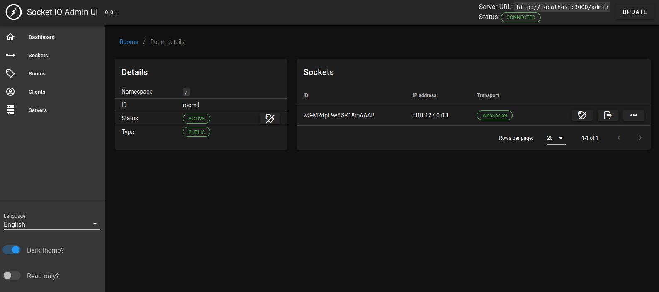
Task: Disable the Dark theme switch
Action: tap(12, 250)
